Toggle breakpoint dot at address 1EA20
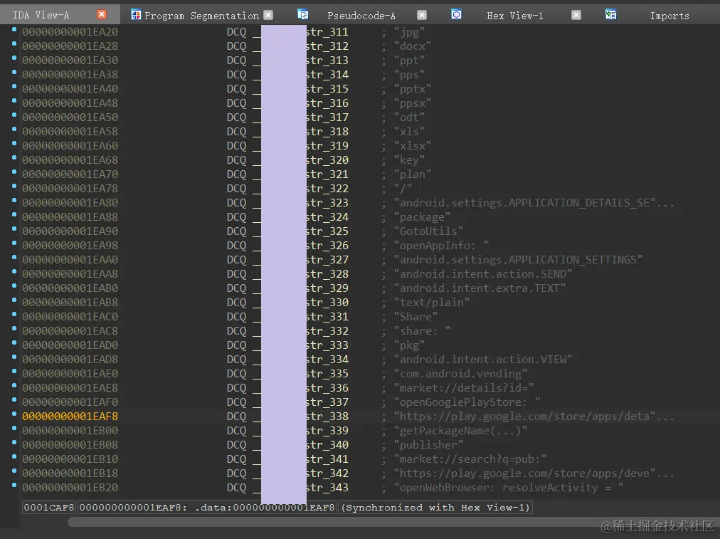 (14, 29)
